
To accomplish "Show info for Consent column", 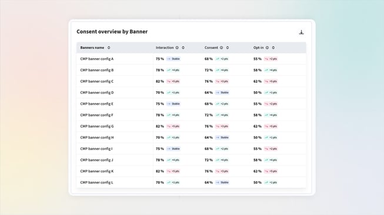I will [x=221, y=47].
